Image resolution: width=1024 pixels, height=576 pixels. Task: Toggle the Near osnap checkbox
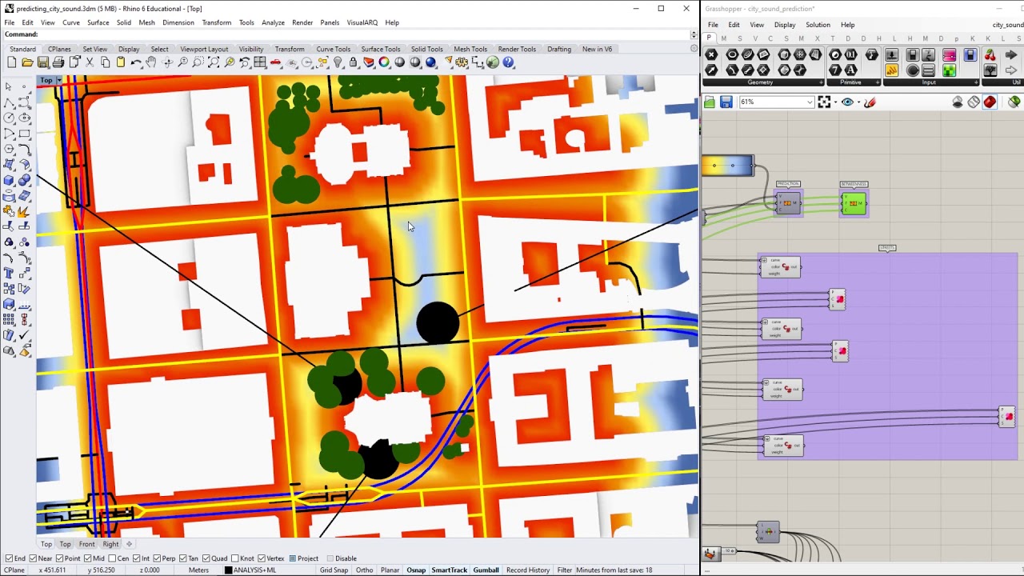click(x=33, y=558)
